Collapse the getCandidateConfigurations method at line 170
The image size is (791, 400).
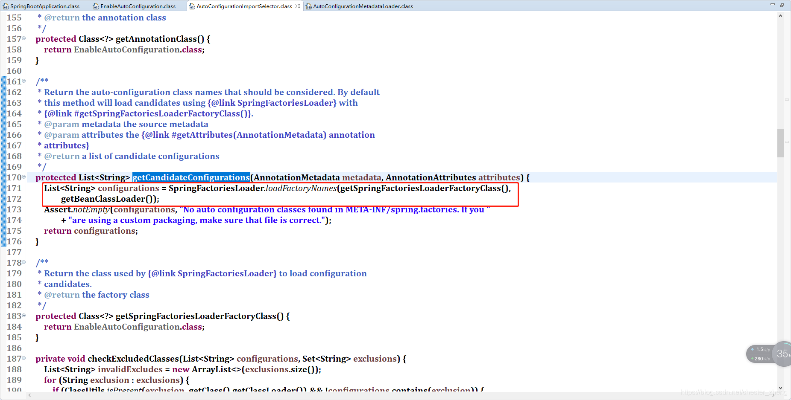point(24,176)
